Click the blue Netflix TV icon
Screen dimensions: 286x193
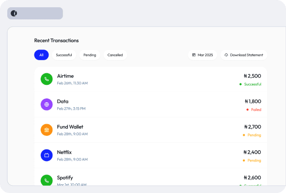[x=47, y=155]
